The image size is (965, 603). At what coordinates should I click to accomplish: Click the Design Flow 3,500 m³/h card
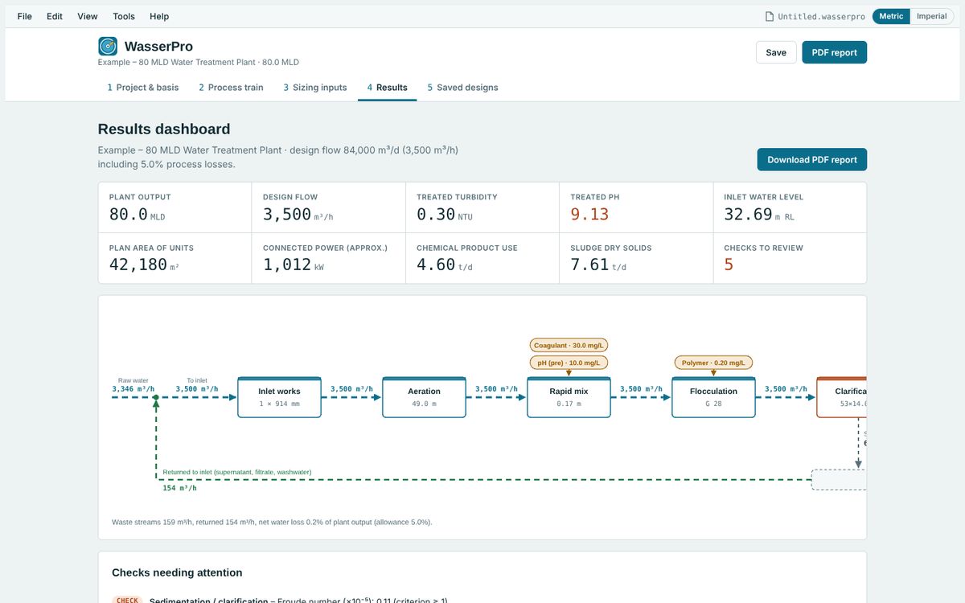[329, 207]
